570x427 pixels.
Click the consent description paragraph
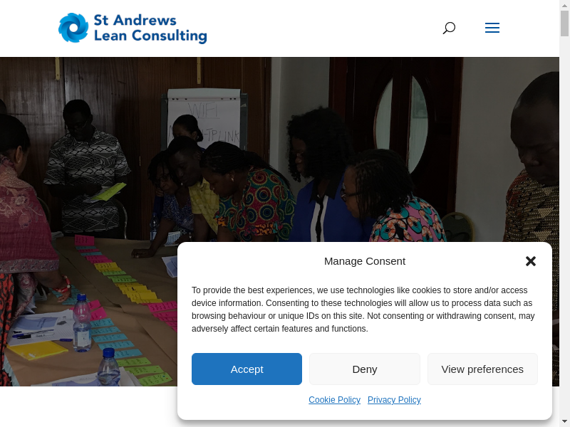363,310
